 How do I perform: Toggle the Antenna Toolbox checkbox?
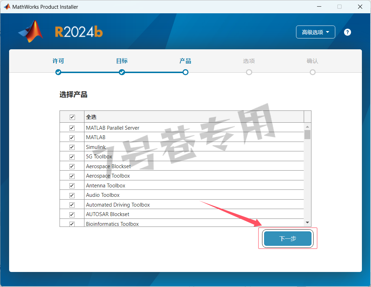pyautogui.click(x=72, y=186)
